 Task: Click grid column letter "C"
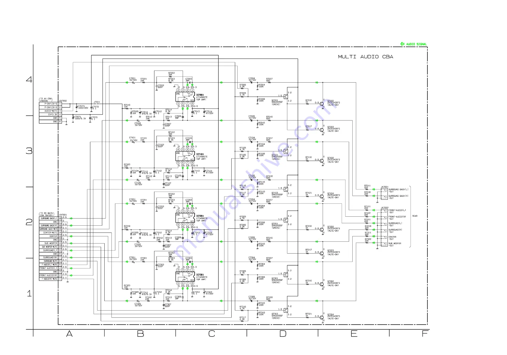click(x=212, y=334)
